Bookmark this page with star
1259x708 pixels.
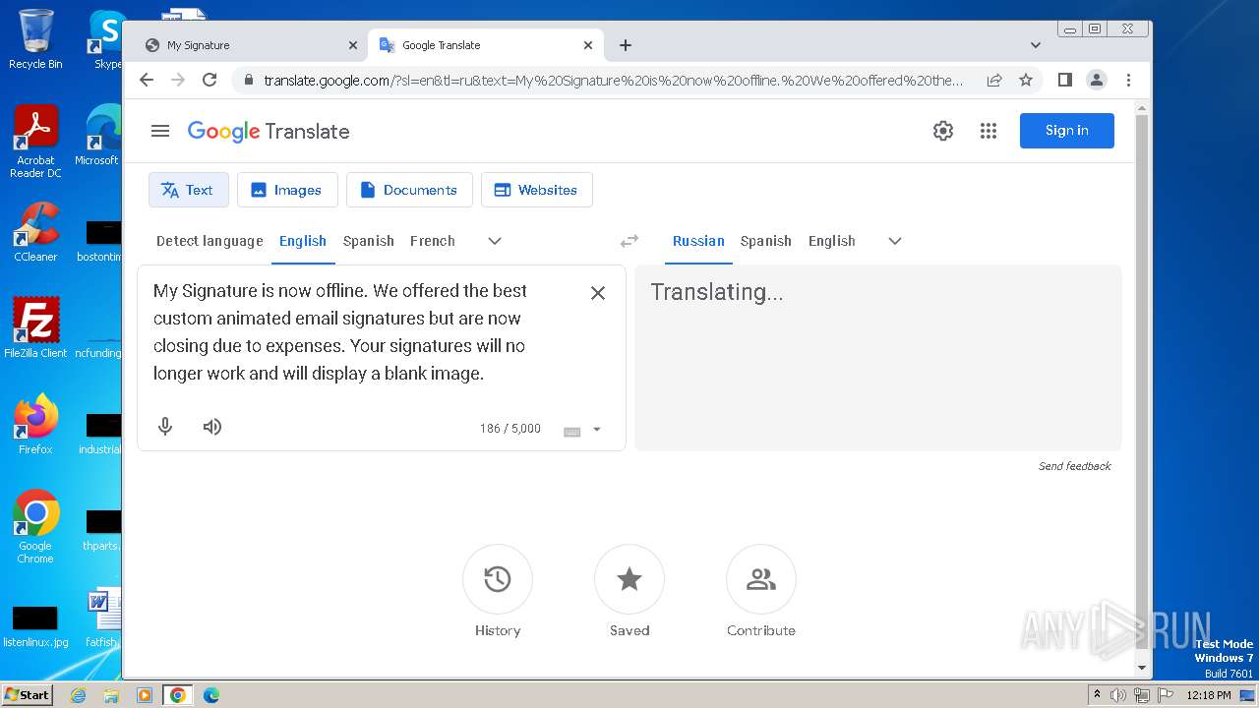click(x=1026, y=81)
